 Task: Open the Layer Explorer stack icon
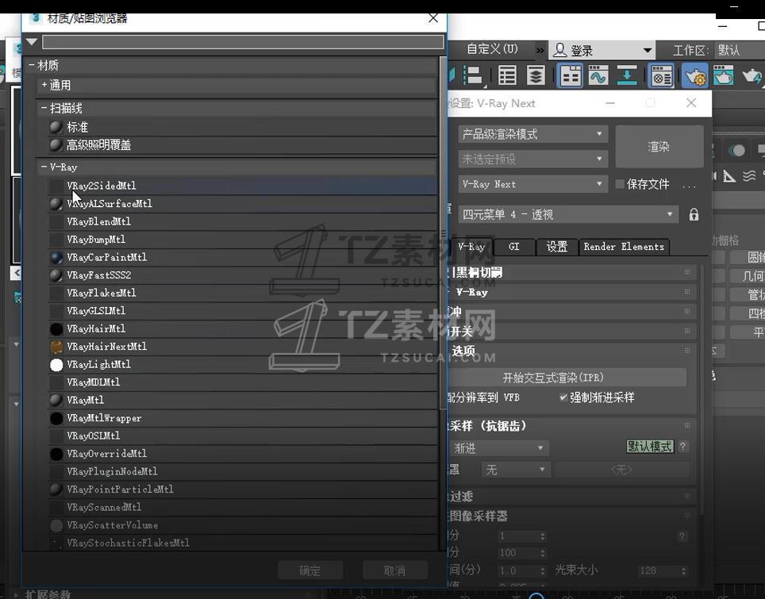click(x=536, y=75)
